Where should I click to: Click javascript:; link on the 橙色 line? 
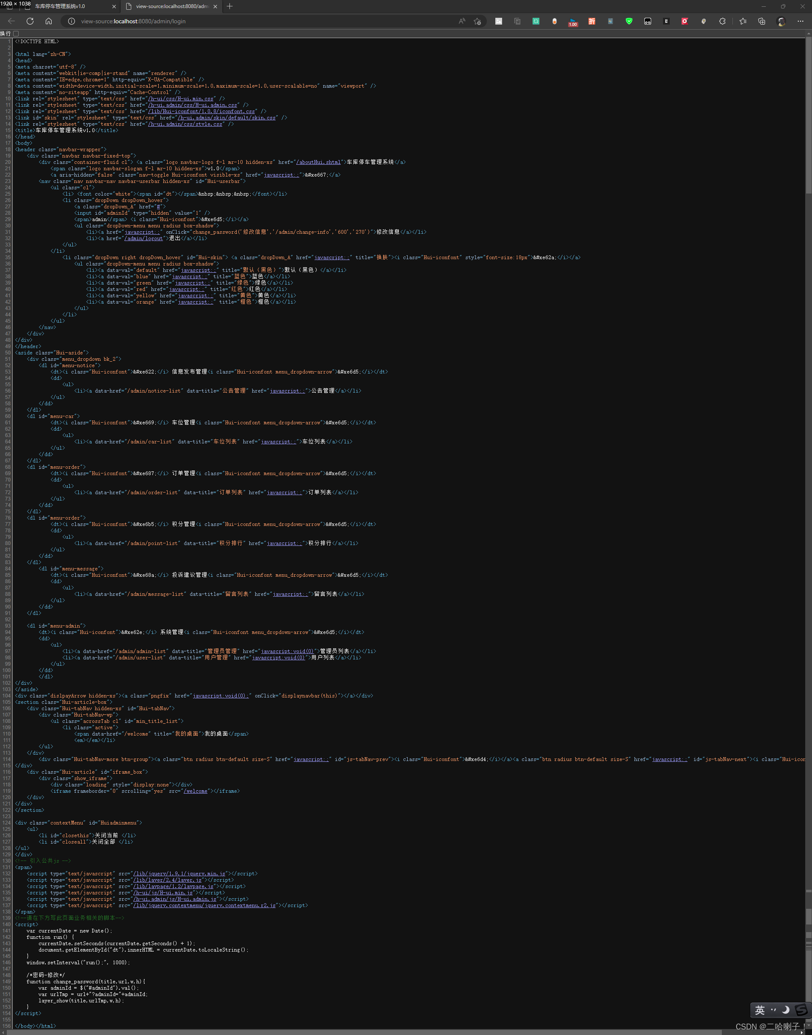point(196,302)
